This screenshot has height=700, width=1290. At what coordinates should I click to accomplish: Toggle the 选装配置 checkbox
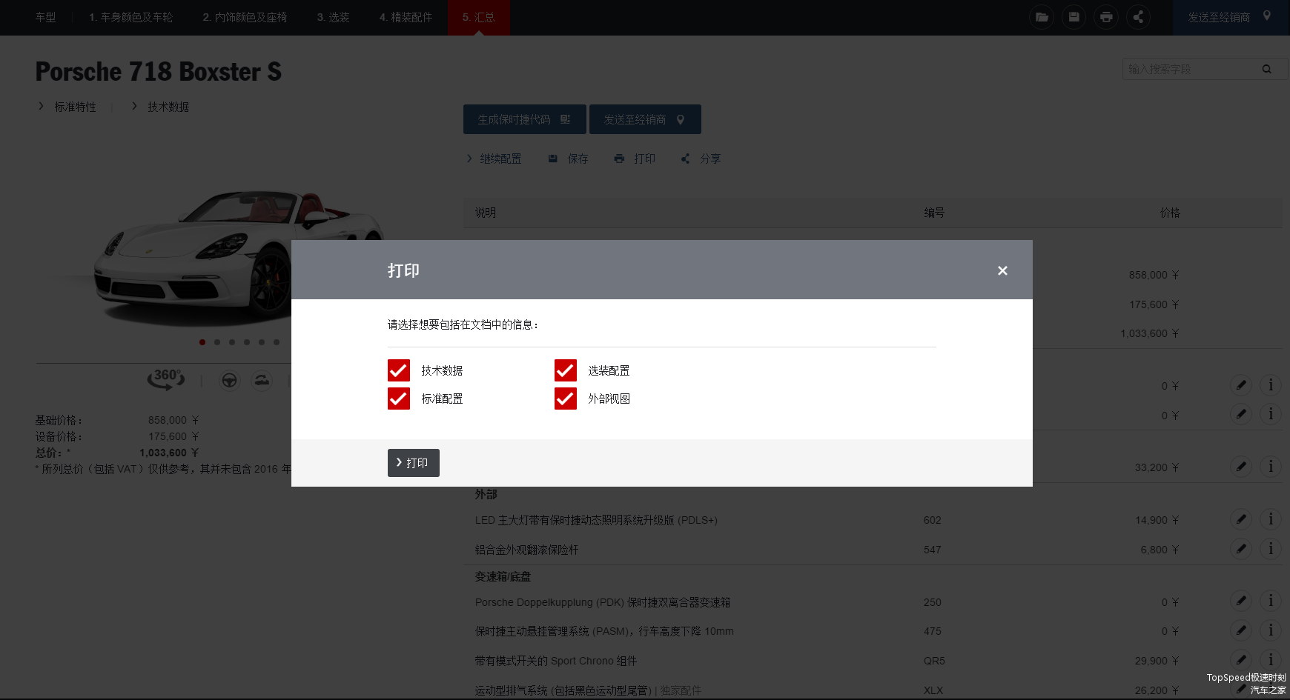coord(566,370)
